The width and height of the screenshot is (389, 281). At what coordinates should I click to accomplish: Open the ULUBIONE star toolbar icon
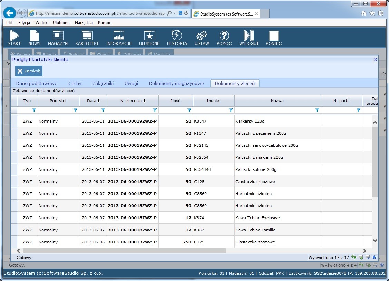(149, 36)
